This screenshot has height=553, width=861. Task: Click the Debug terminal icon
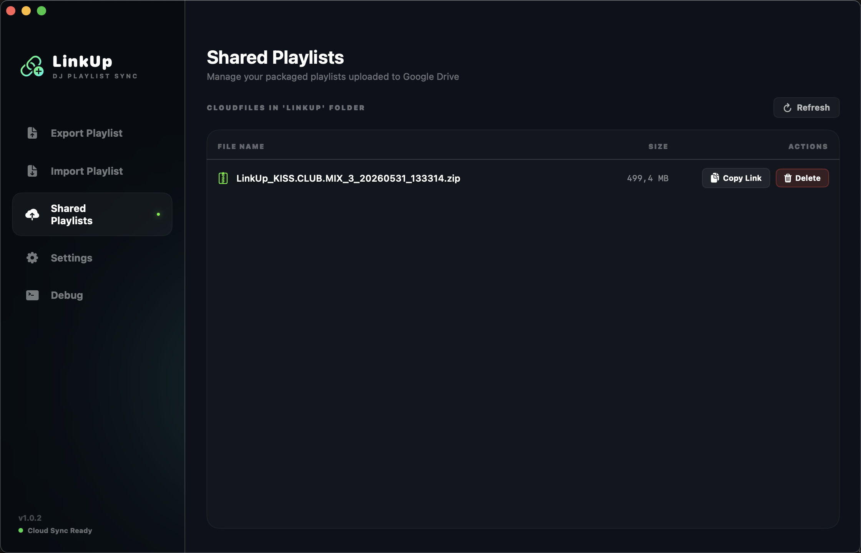click(x=32, y=295)
